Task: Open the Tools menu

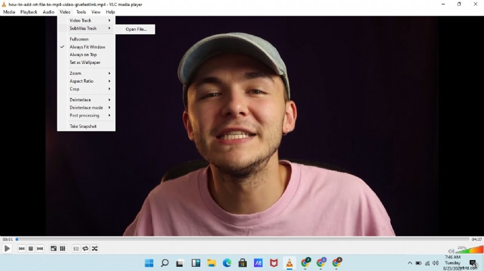Action: (x=81, y=12)
